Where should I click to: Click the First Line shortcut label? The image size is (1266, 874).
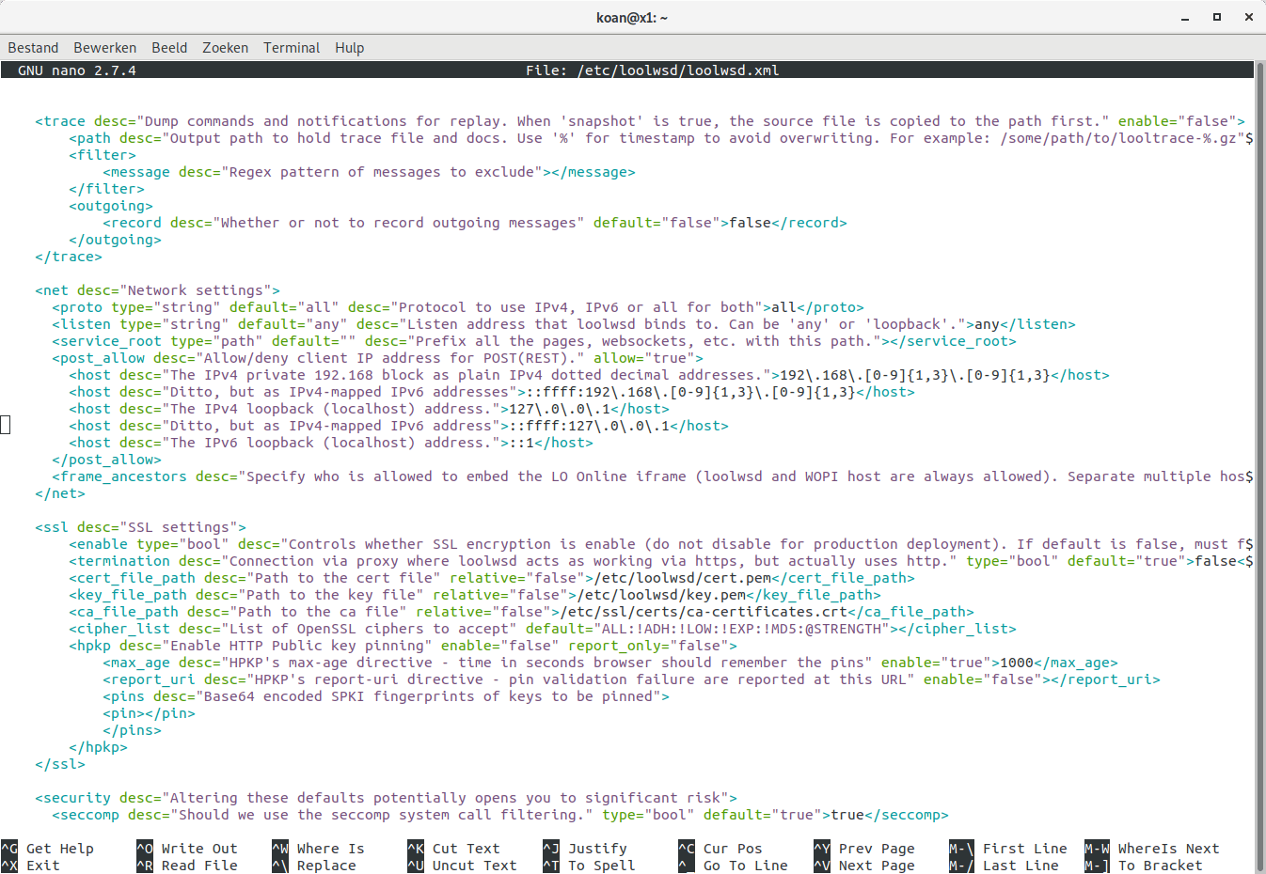coord(1025,849)
